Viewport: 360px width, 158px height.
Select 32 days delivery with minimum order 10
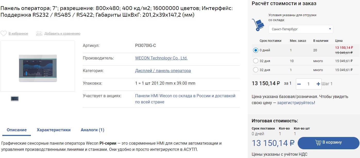click(x=255, y=61)
